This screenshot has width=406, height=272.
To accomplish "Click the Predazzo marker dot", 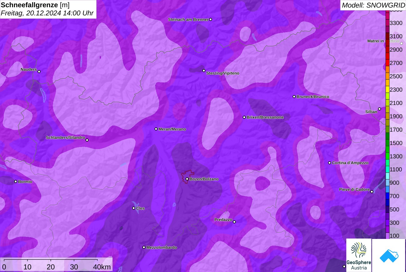I will click(234, 222).
